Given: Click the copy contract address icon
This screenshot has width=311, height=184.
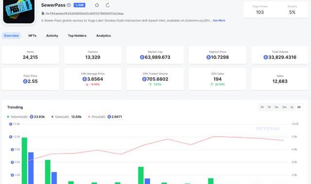Looking at the screenshot, I should (43, 14).
